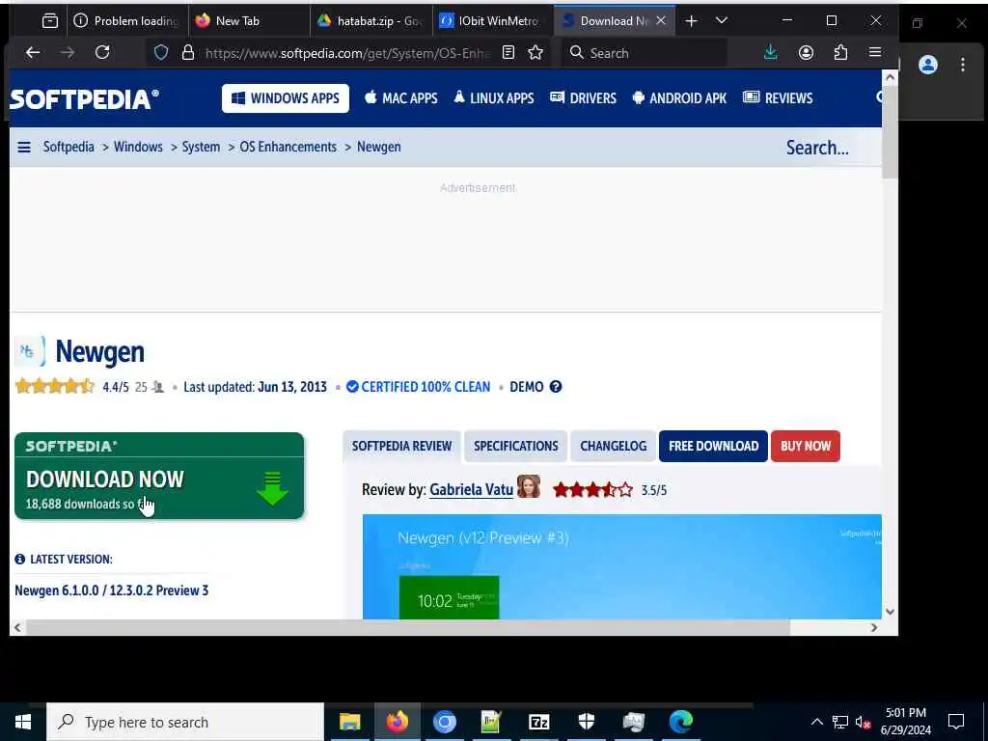Open the Changelog tab
The width and height of the screenshot is (988, 741).
coord(613,446)
